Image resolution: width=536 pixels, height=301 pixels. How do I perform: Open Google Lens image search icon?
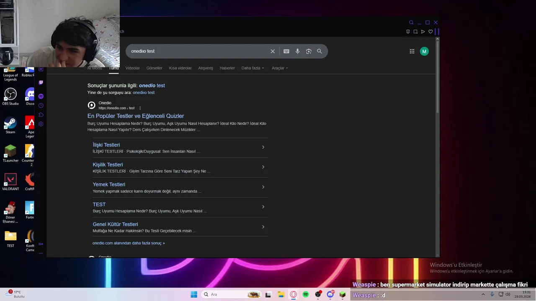tap(309, 51)
